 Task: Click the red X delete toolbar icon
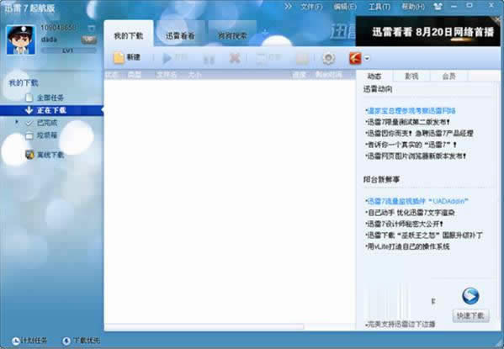pyautogui.click(x=235, y=59)
